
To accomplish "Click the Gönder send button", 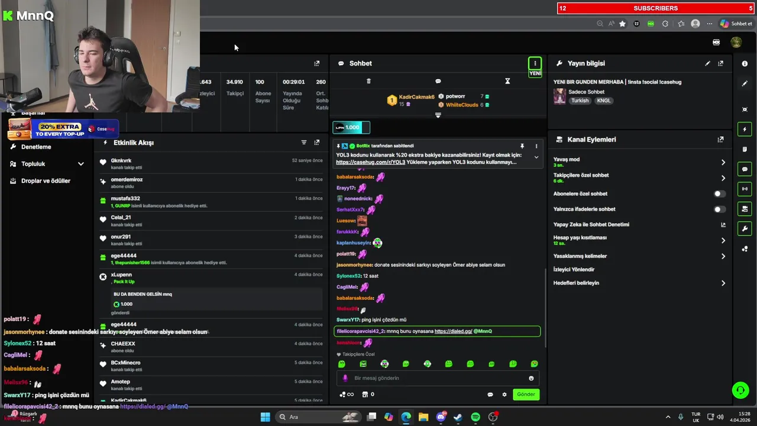I will [526, 395].
